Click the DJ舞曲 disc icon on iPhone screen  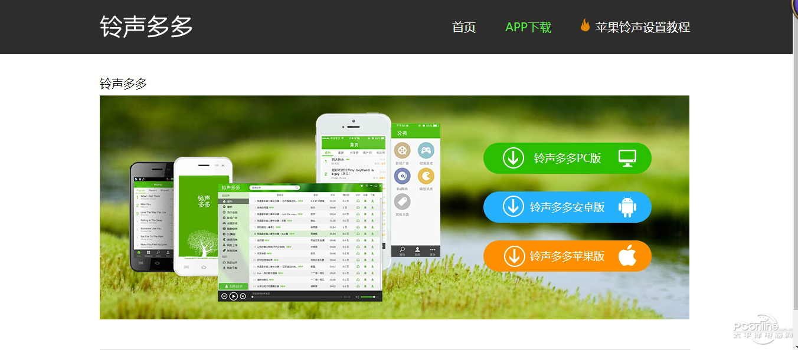tap(402, 176)
